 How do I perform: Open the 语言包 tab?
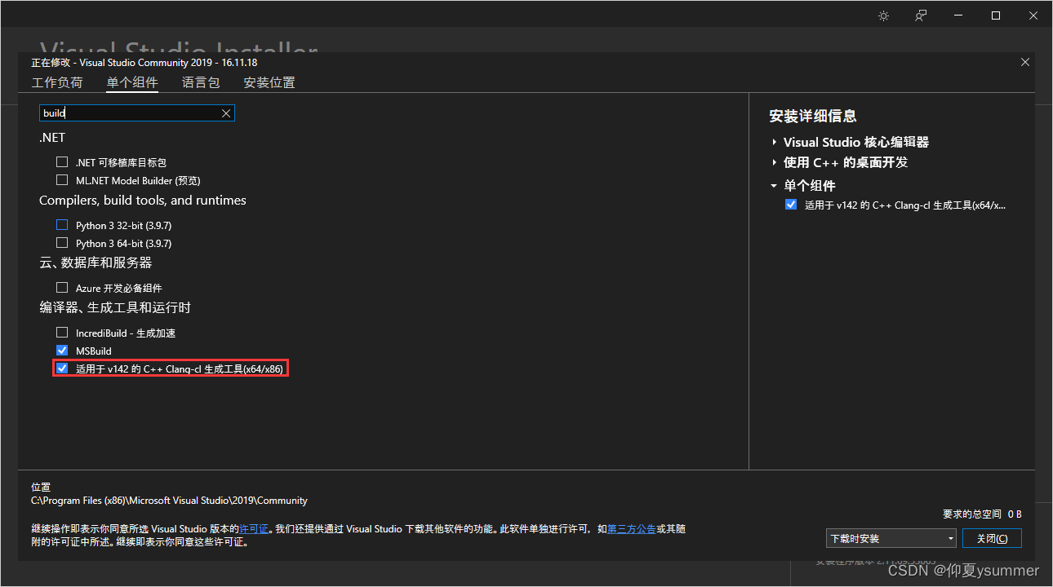tap(201, 82)
